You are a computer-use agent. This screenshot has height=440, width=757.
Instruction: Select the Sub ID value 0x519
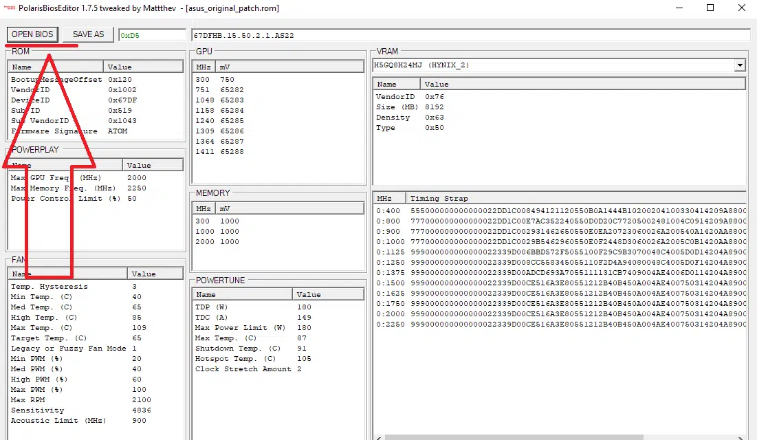120,111
